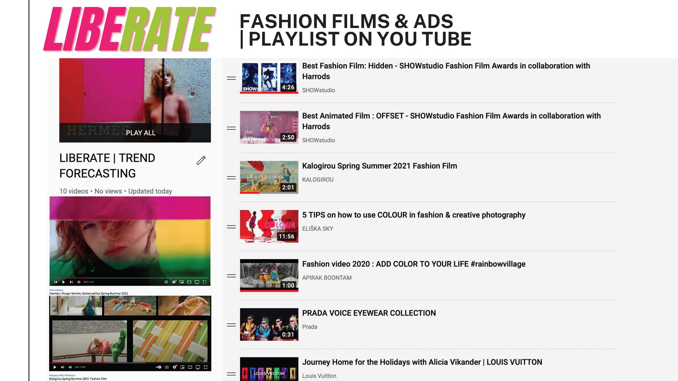Enable miniplayer in the Kalogirou player
This screenshot has height=381, width=678.
[x=182, y=367]
